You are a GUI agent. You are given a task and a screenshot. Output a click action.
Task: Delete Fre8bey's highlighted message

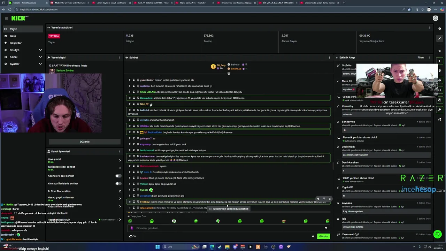tap(330, 199)
